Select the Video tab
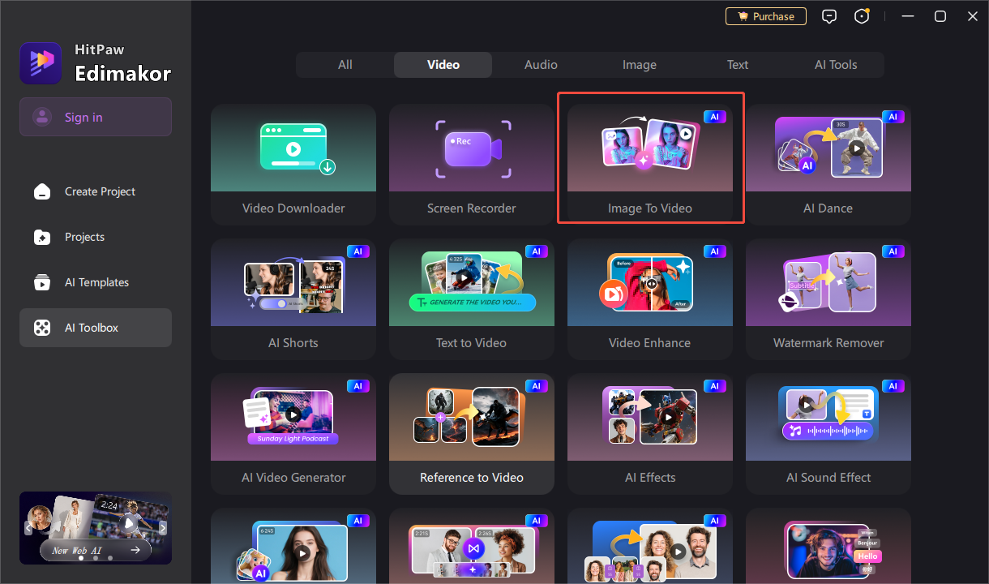Viewport: 989px width, 584px height. click(443, 65)
